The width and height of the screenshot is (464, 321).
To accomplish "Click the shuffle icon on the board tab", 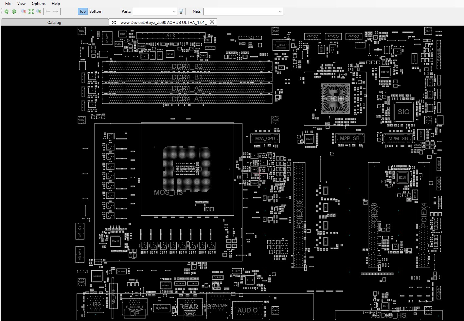I will pos(114,22).
